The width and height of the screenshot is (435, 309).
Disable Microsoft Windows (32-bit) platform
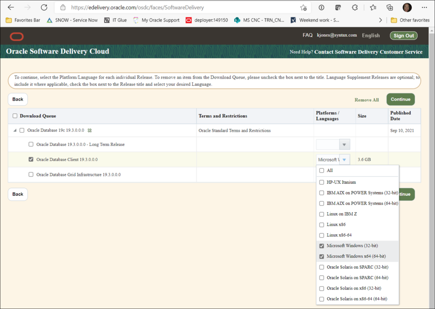[x=322, y=246]
